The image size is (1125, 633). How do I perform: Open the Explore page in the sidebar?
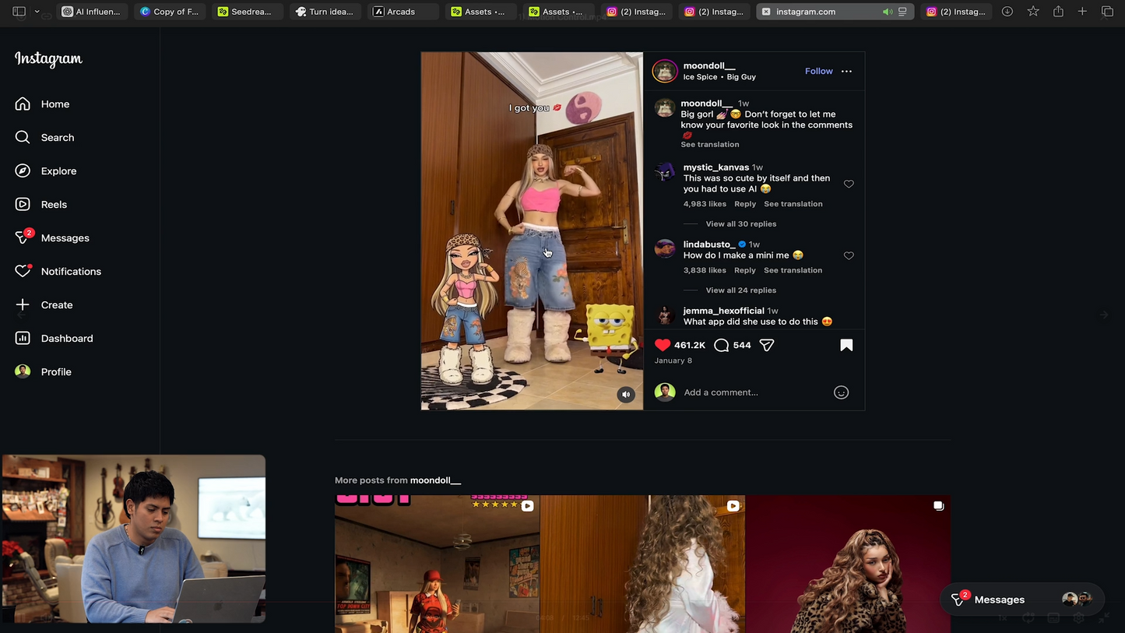pos(46,171)
